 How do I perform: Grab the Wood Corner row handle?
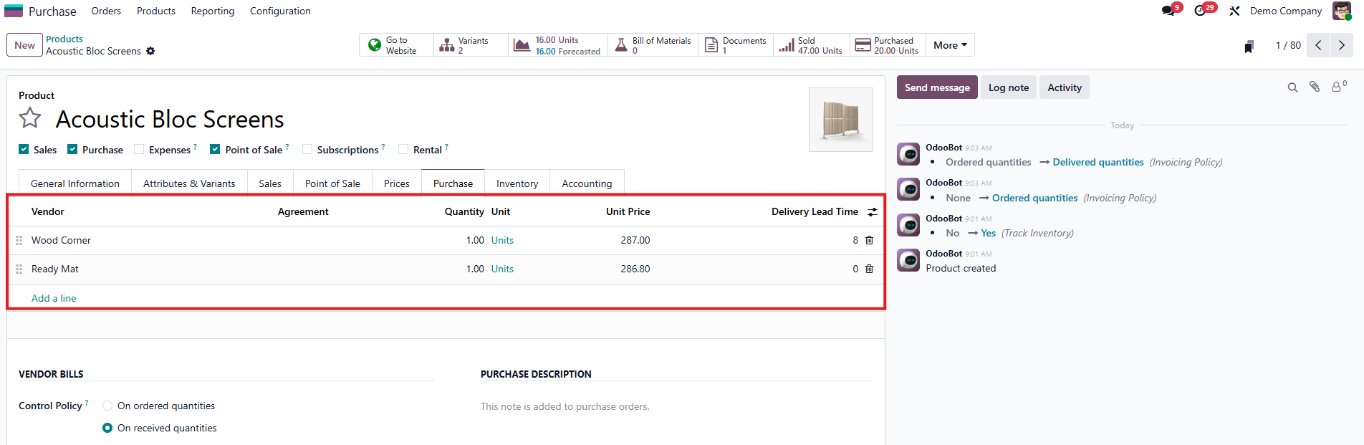19,240
